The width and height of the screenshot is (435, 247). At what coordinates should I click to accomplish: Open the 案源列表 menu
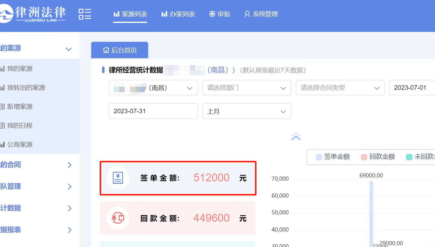130,14
